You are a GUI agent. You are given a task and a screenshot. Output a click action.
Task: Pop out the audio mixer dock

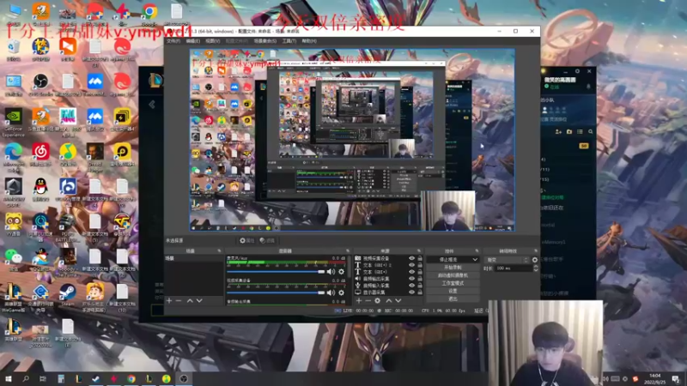348,250
